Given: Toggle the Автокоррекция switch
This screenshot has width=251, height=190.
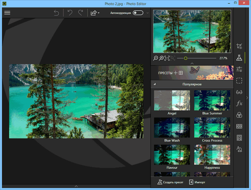Looking at the screenshot, I should 138,13.
